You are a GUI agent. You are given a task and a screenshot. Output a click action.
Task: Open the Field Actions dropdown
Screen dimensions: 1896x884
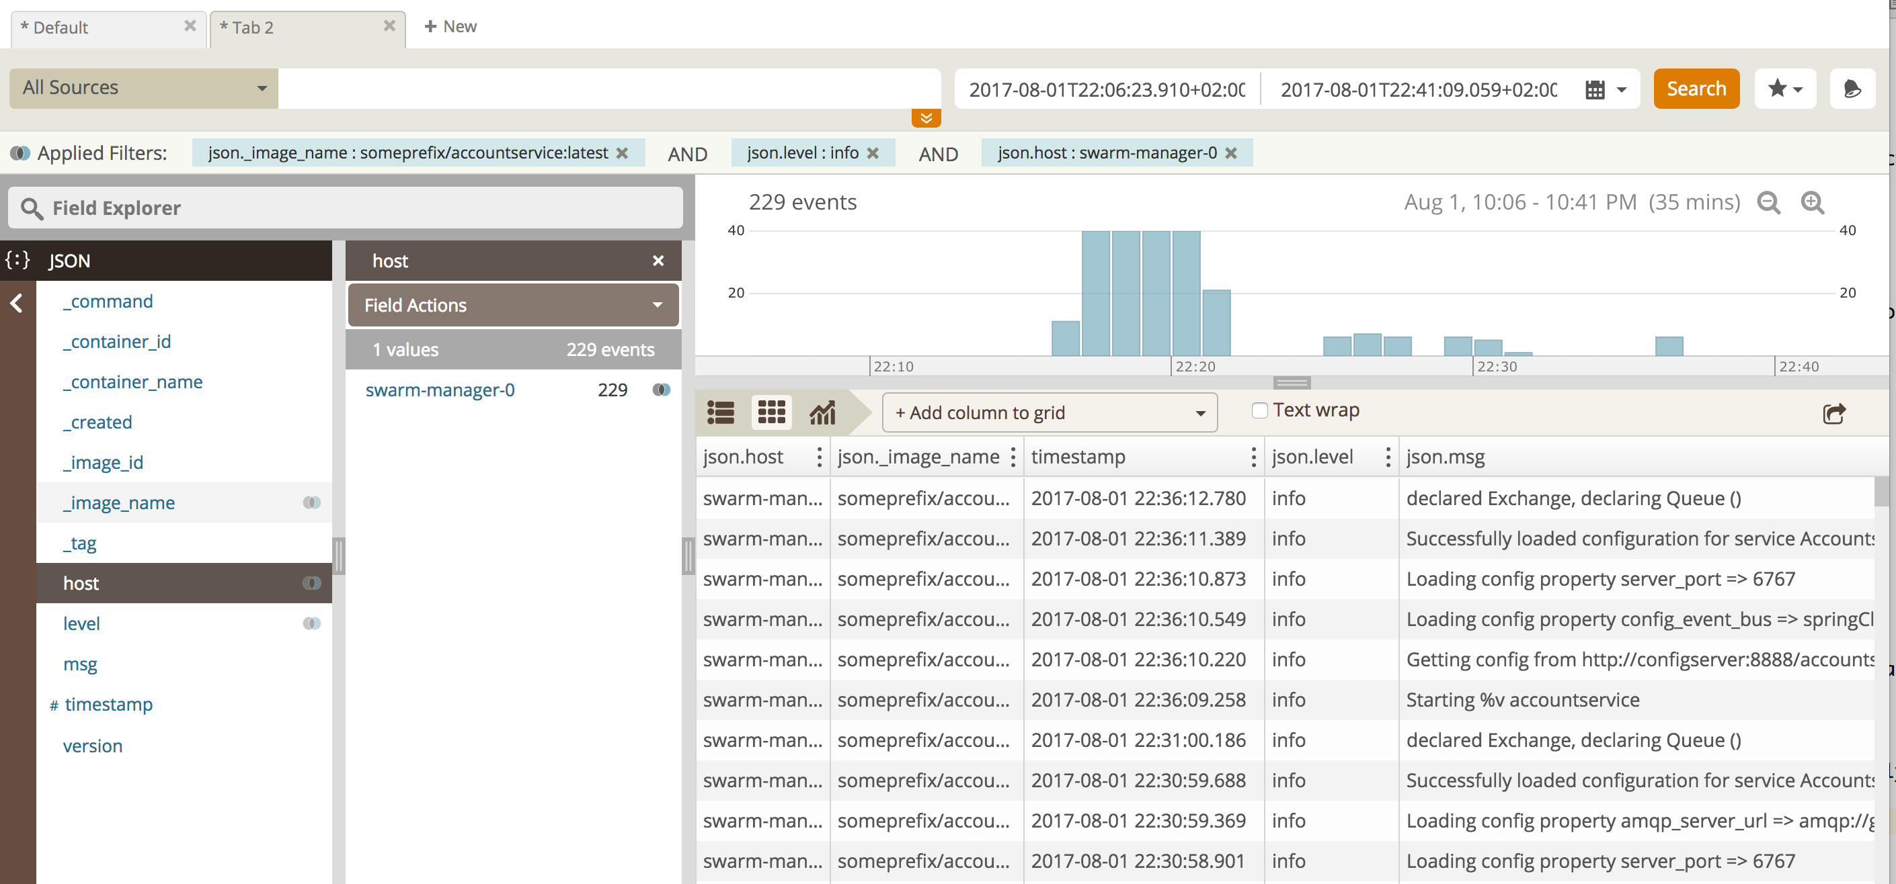point(513,305)
